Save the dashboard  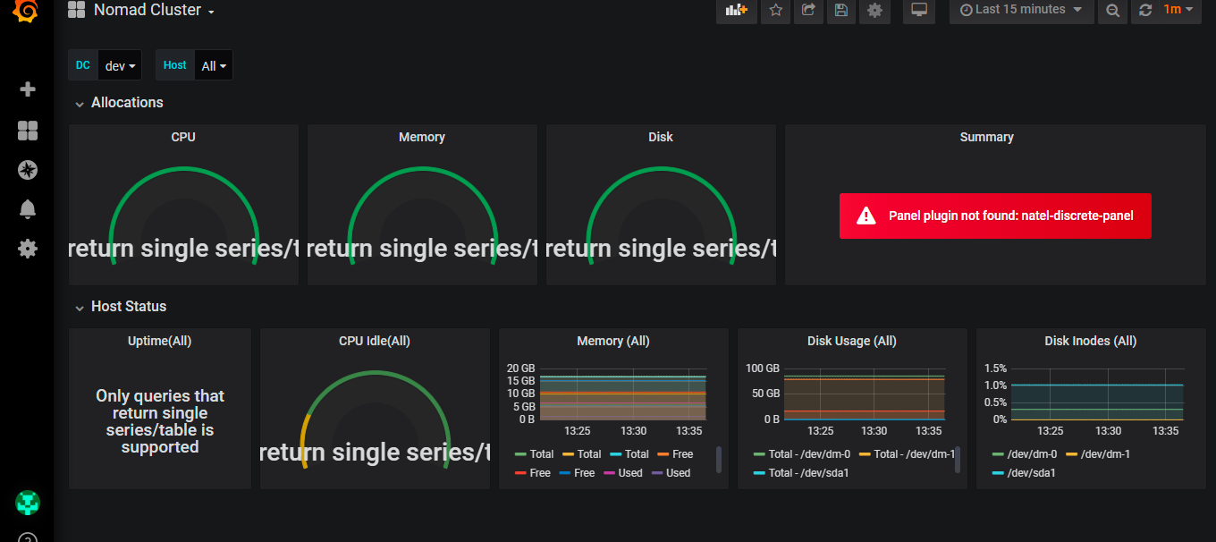(840, 11)
